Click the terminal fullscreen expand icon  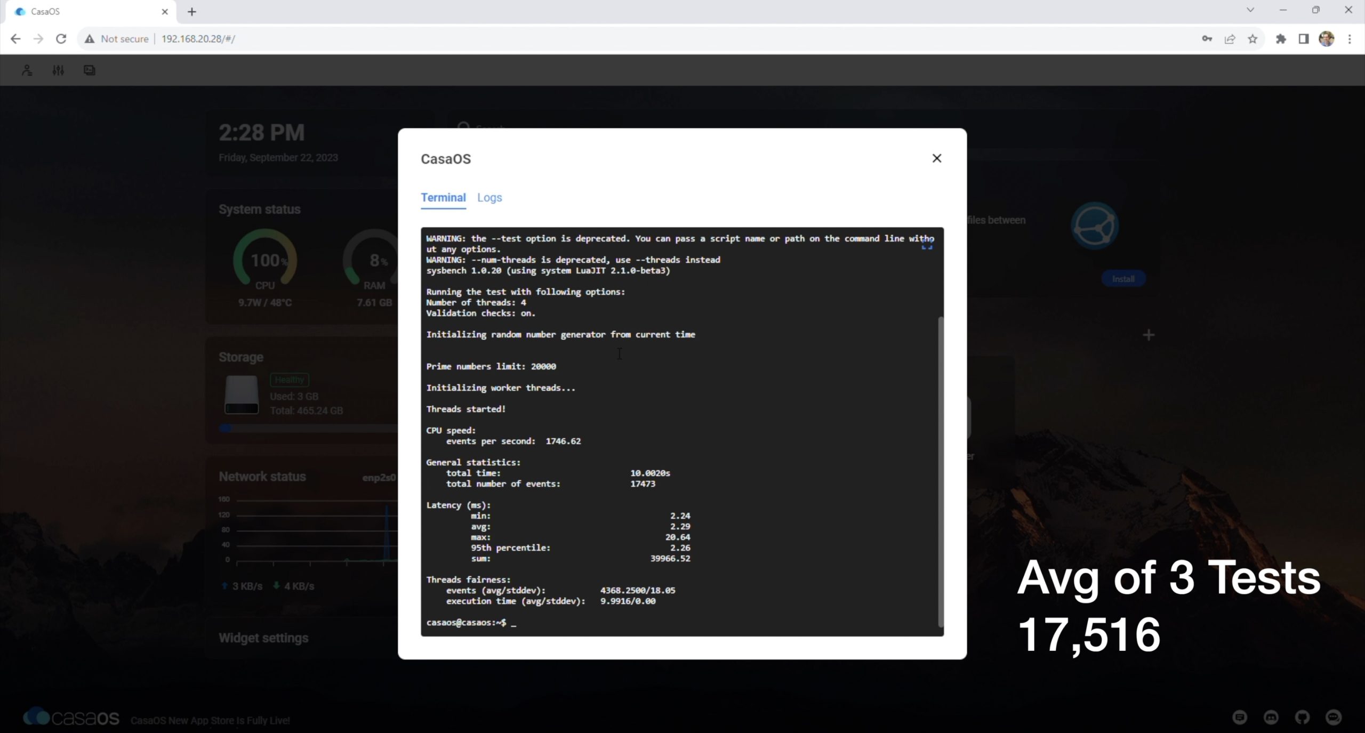pyautogui.click(x=927, y=245)
